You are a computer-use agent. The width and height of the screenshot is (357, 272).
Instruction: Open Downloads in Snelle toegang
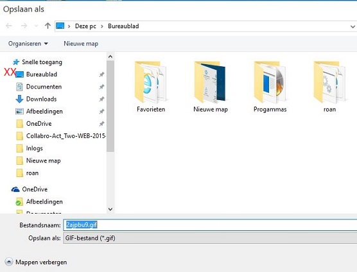point(42,99)
